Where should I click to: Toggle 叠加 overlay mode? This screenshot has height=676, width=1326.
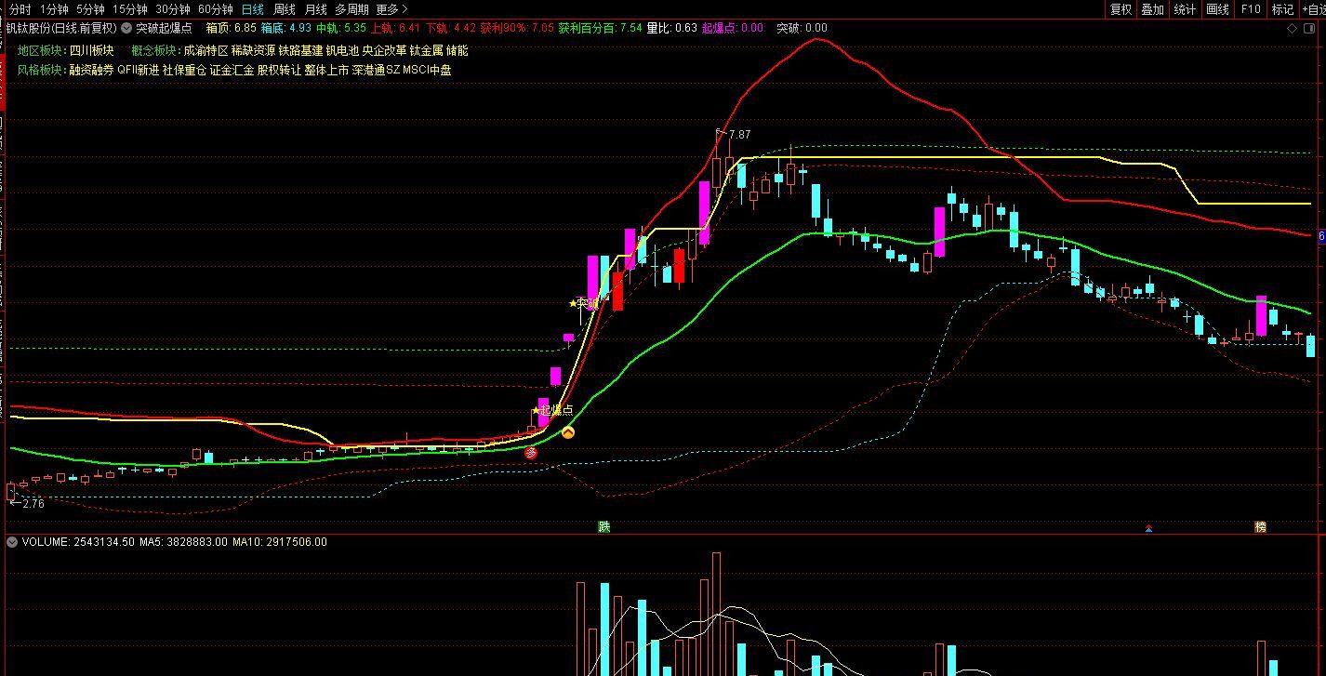click(x=1153, y=9)
